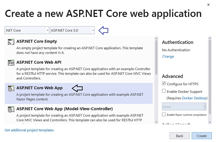Toggle Configure for HTTPS checkbox
Viewport: 216px width, 142px height.
pos(164,83)
